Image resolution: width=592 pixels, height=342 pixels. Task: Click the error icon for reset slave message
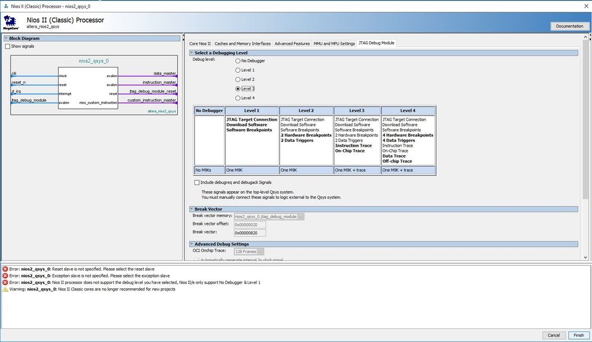coord(5,269)
